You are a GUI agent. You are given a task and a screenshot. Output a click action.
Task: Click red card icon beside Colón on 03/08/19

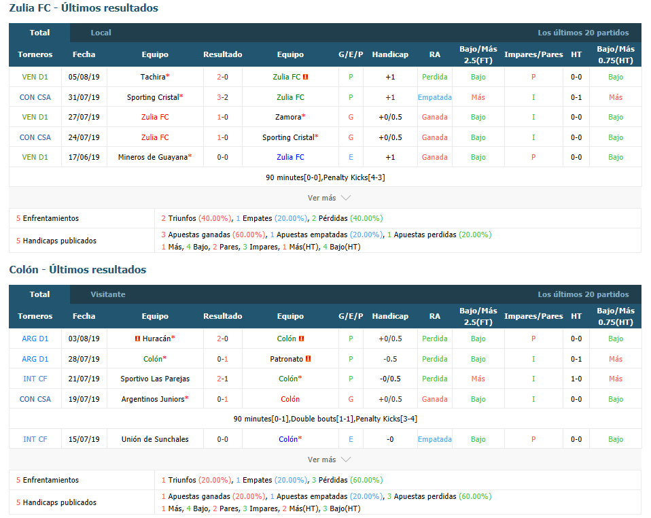point(302,339)
